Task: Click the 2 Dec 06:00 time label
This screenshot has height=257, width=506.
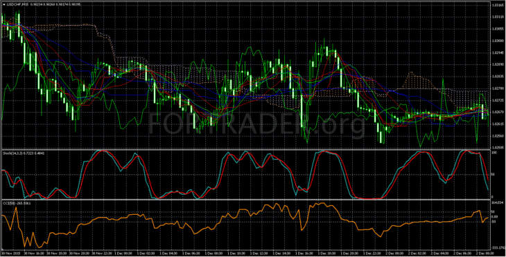Action: pos(463,254)
